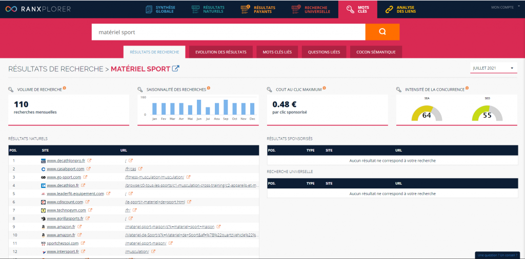The image size is (525, 259).
Task: Open the /musculation/ URL link
Action: (x=136, y=252)
